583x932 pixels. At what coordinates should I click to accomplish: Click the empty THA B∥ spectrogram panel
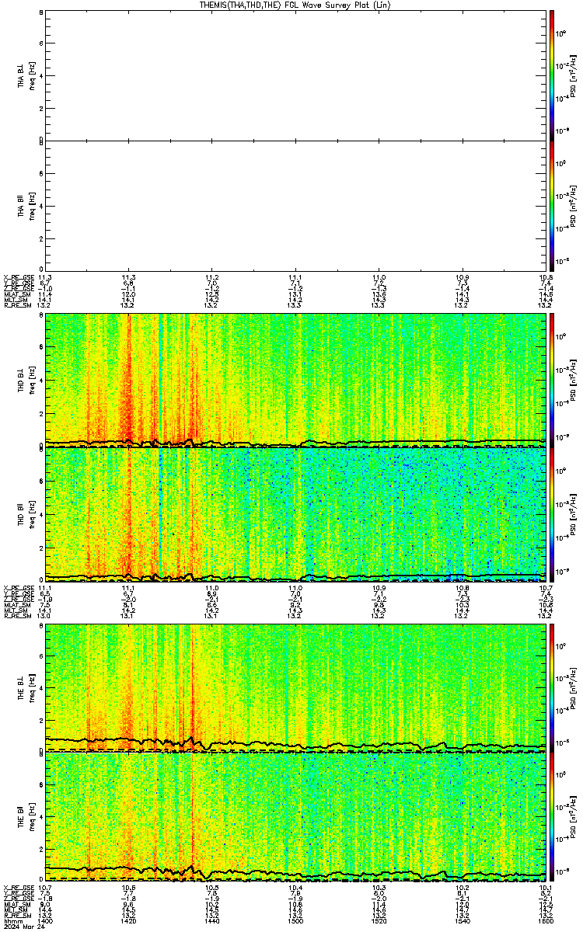coord(295,205)
